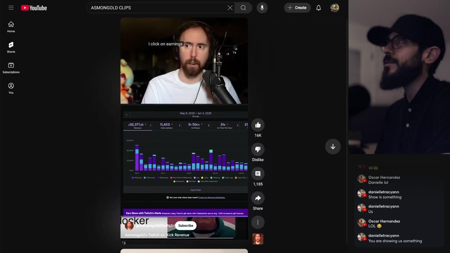Open the account avatar menu
Viewport: 450px width, 253px height.
335,8
